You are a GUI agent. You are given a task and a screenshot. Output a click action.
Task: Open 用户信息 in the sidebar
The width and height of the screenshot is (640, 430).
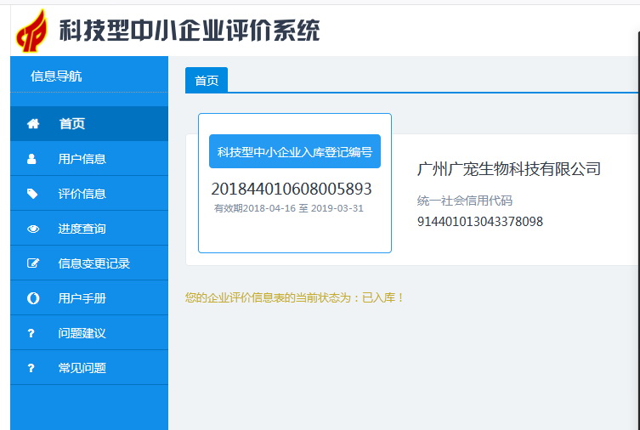point(89,159)
